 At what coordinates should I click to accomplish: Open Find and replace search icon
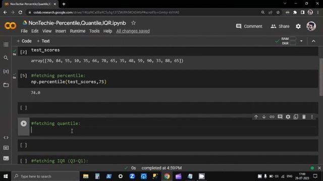coord(6,58)
